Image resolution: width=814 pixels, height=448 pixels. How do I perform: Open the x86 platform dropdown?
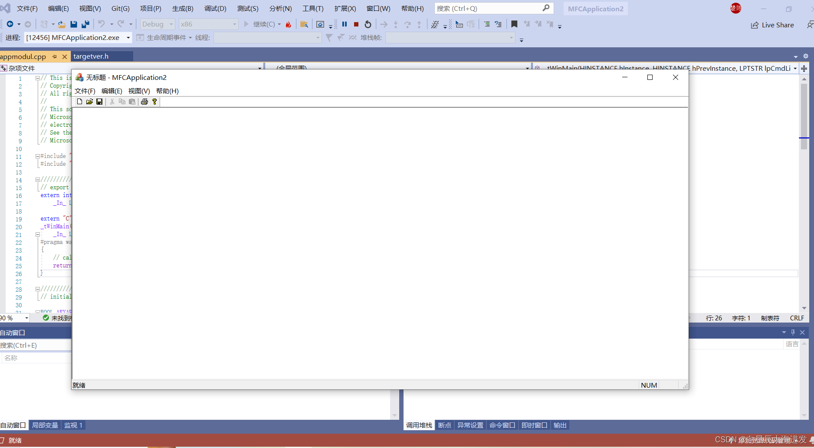click(208, 24)
